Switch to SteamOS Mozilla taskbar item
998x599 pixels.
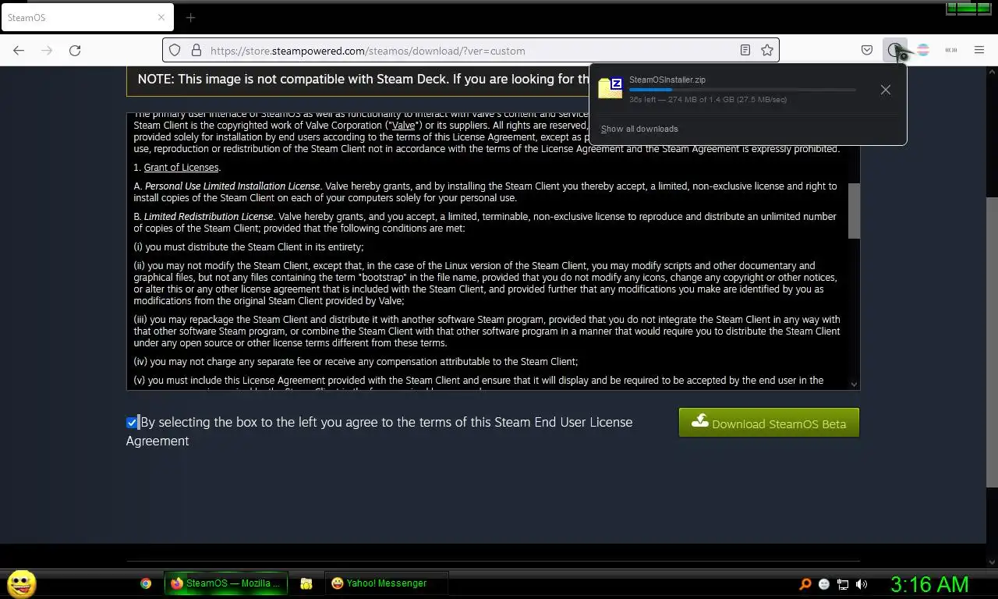pos(226,583)
